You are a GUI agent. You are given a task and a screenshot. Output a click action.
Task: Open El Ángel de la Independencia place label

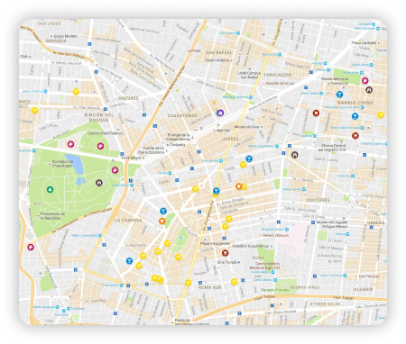(x=178, y=137)
